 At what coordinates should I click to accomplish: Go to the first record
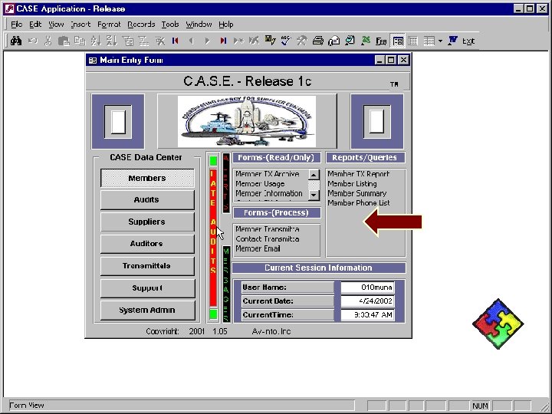click(176, 41)
